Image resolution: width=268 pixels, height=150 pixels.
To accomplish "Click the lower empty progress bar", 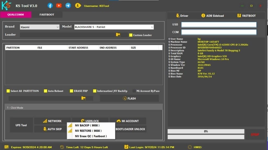I will (x=206, y=137).
